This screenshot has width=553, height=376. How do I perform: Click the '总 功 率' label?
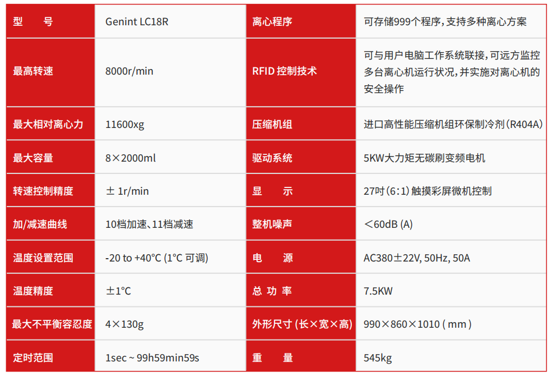272,291
